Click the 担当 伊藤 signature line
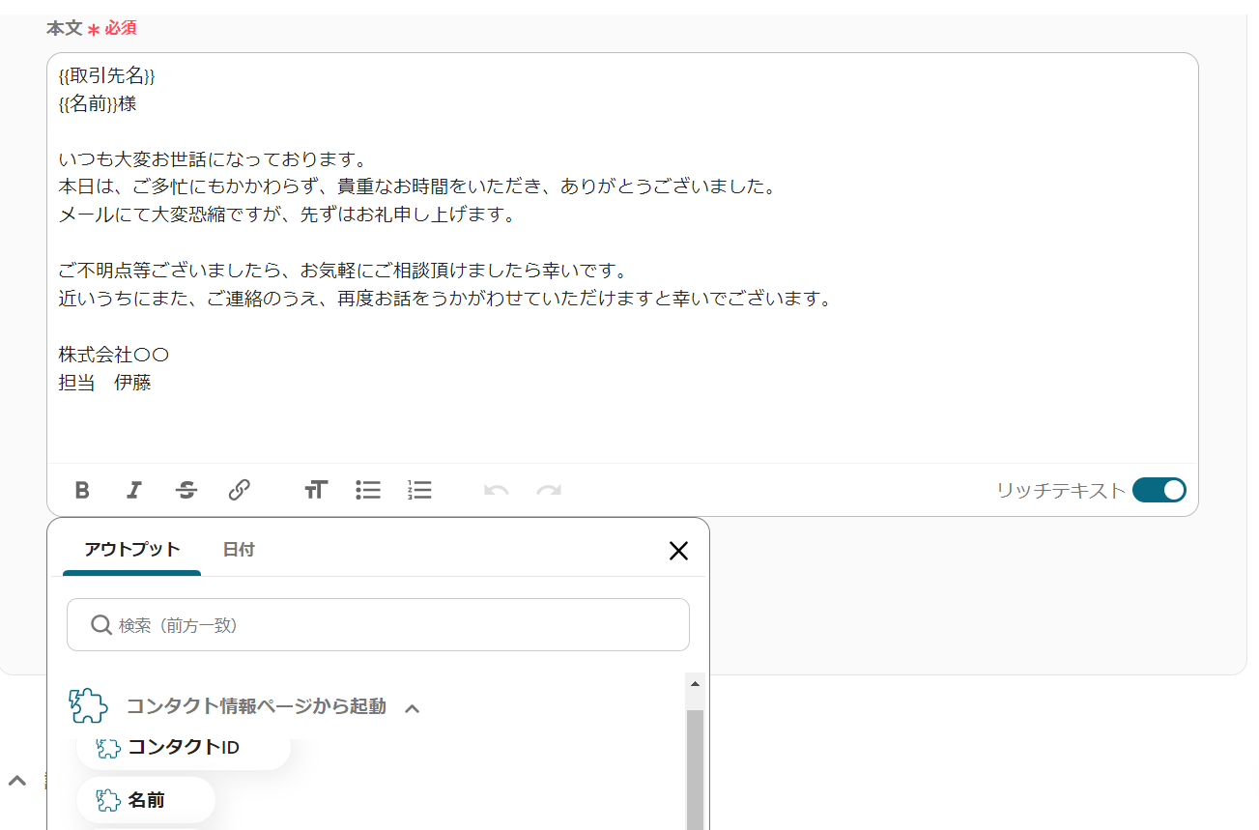Viewport: 1259px width, 830px height. click(104, 383)
